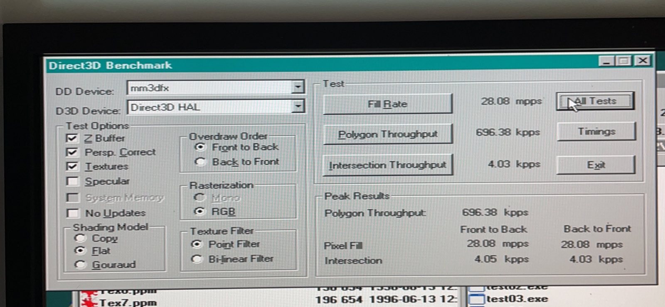Start All Tests

[595, 101]
